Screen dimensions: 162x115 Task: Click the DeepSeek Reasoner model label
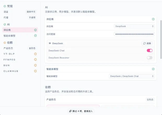pyautogui.click(x=59, y=58)
